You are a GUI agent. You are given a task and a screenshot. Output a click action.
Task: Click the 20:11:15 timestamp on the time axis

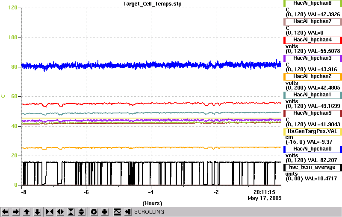pyautogui.click(x=264, y=192)
